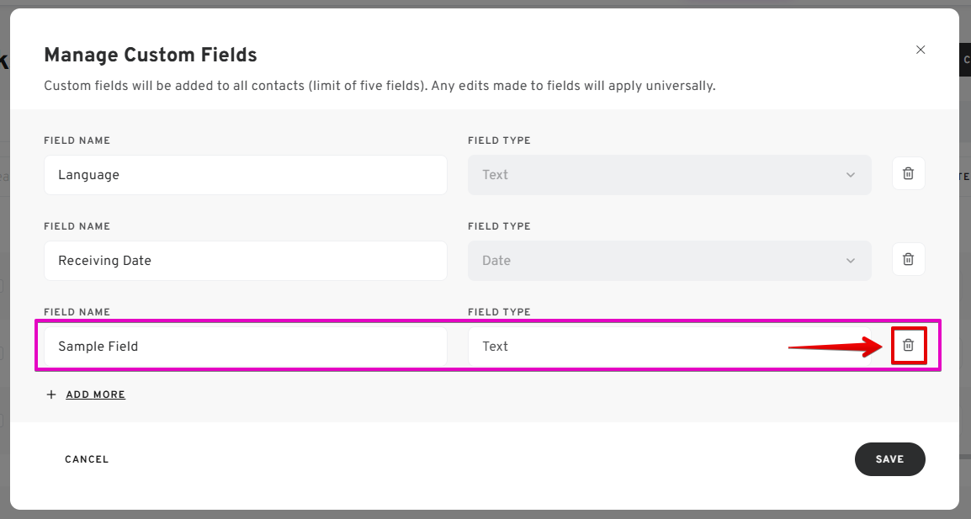Image resolution: width=971 pixels, height=519 pixels.
Task: Click the Field Name label above Language
Action: click(x=77, y=140)
